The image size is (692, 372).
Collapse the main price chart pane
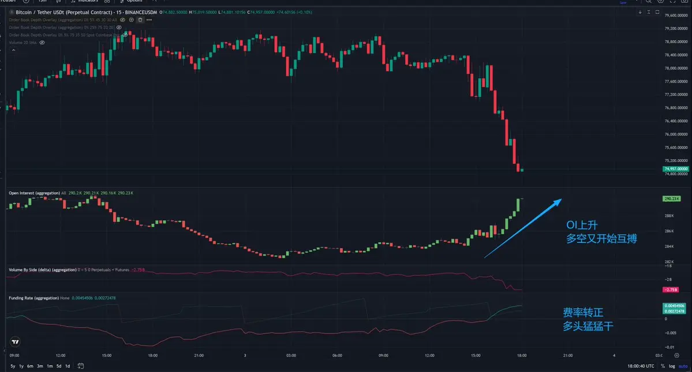(x=649, y=12)
